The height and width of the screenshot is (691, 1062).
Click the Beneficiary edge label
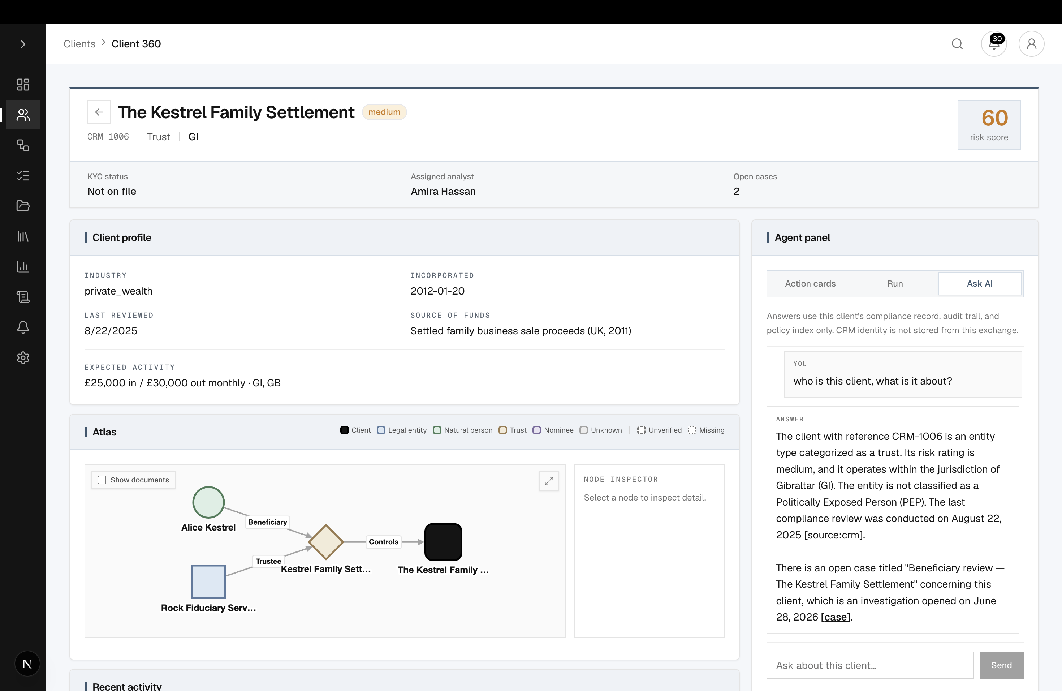[x=268, y=522]
